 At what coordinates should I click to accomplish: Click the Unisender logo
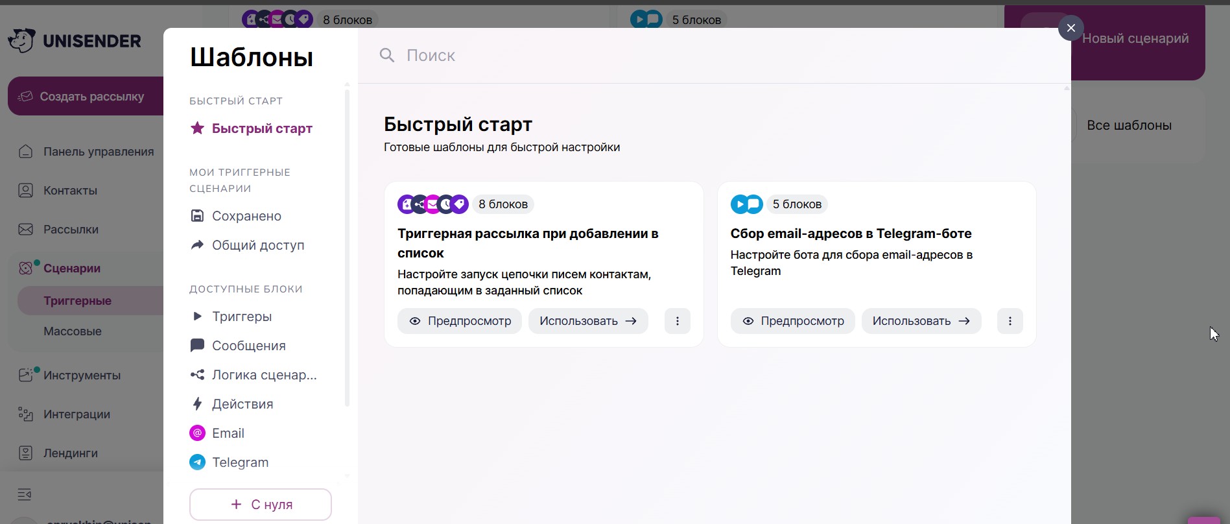click(75, 41)
